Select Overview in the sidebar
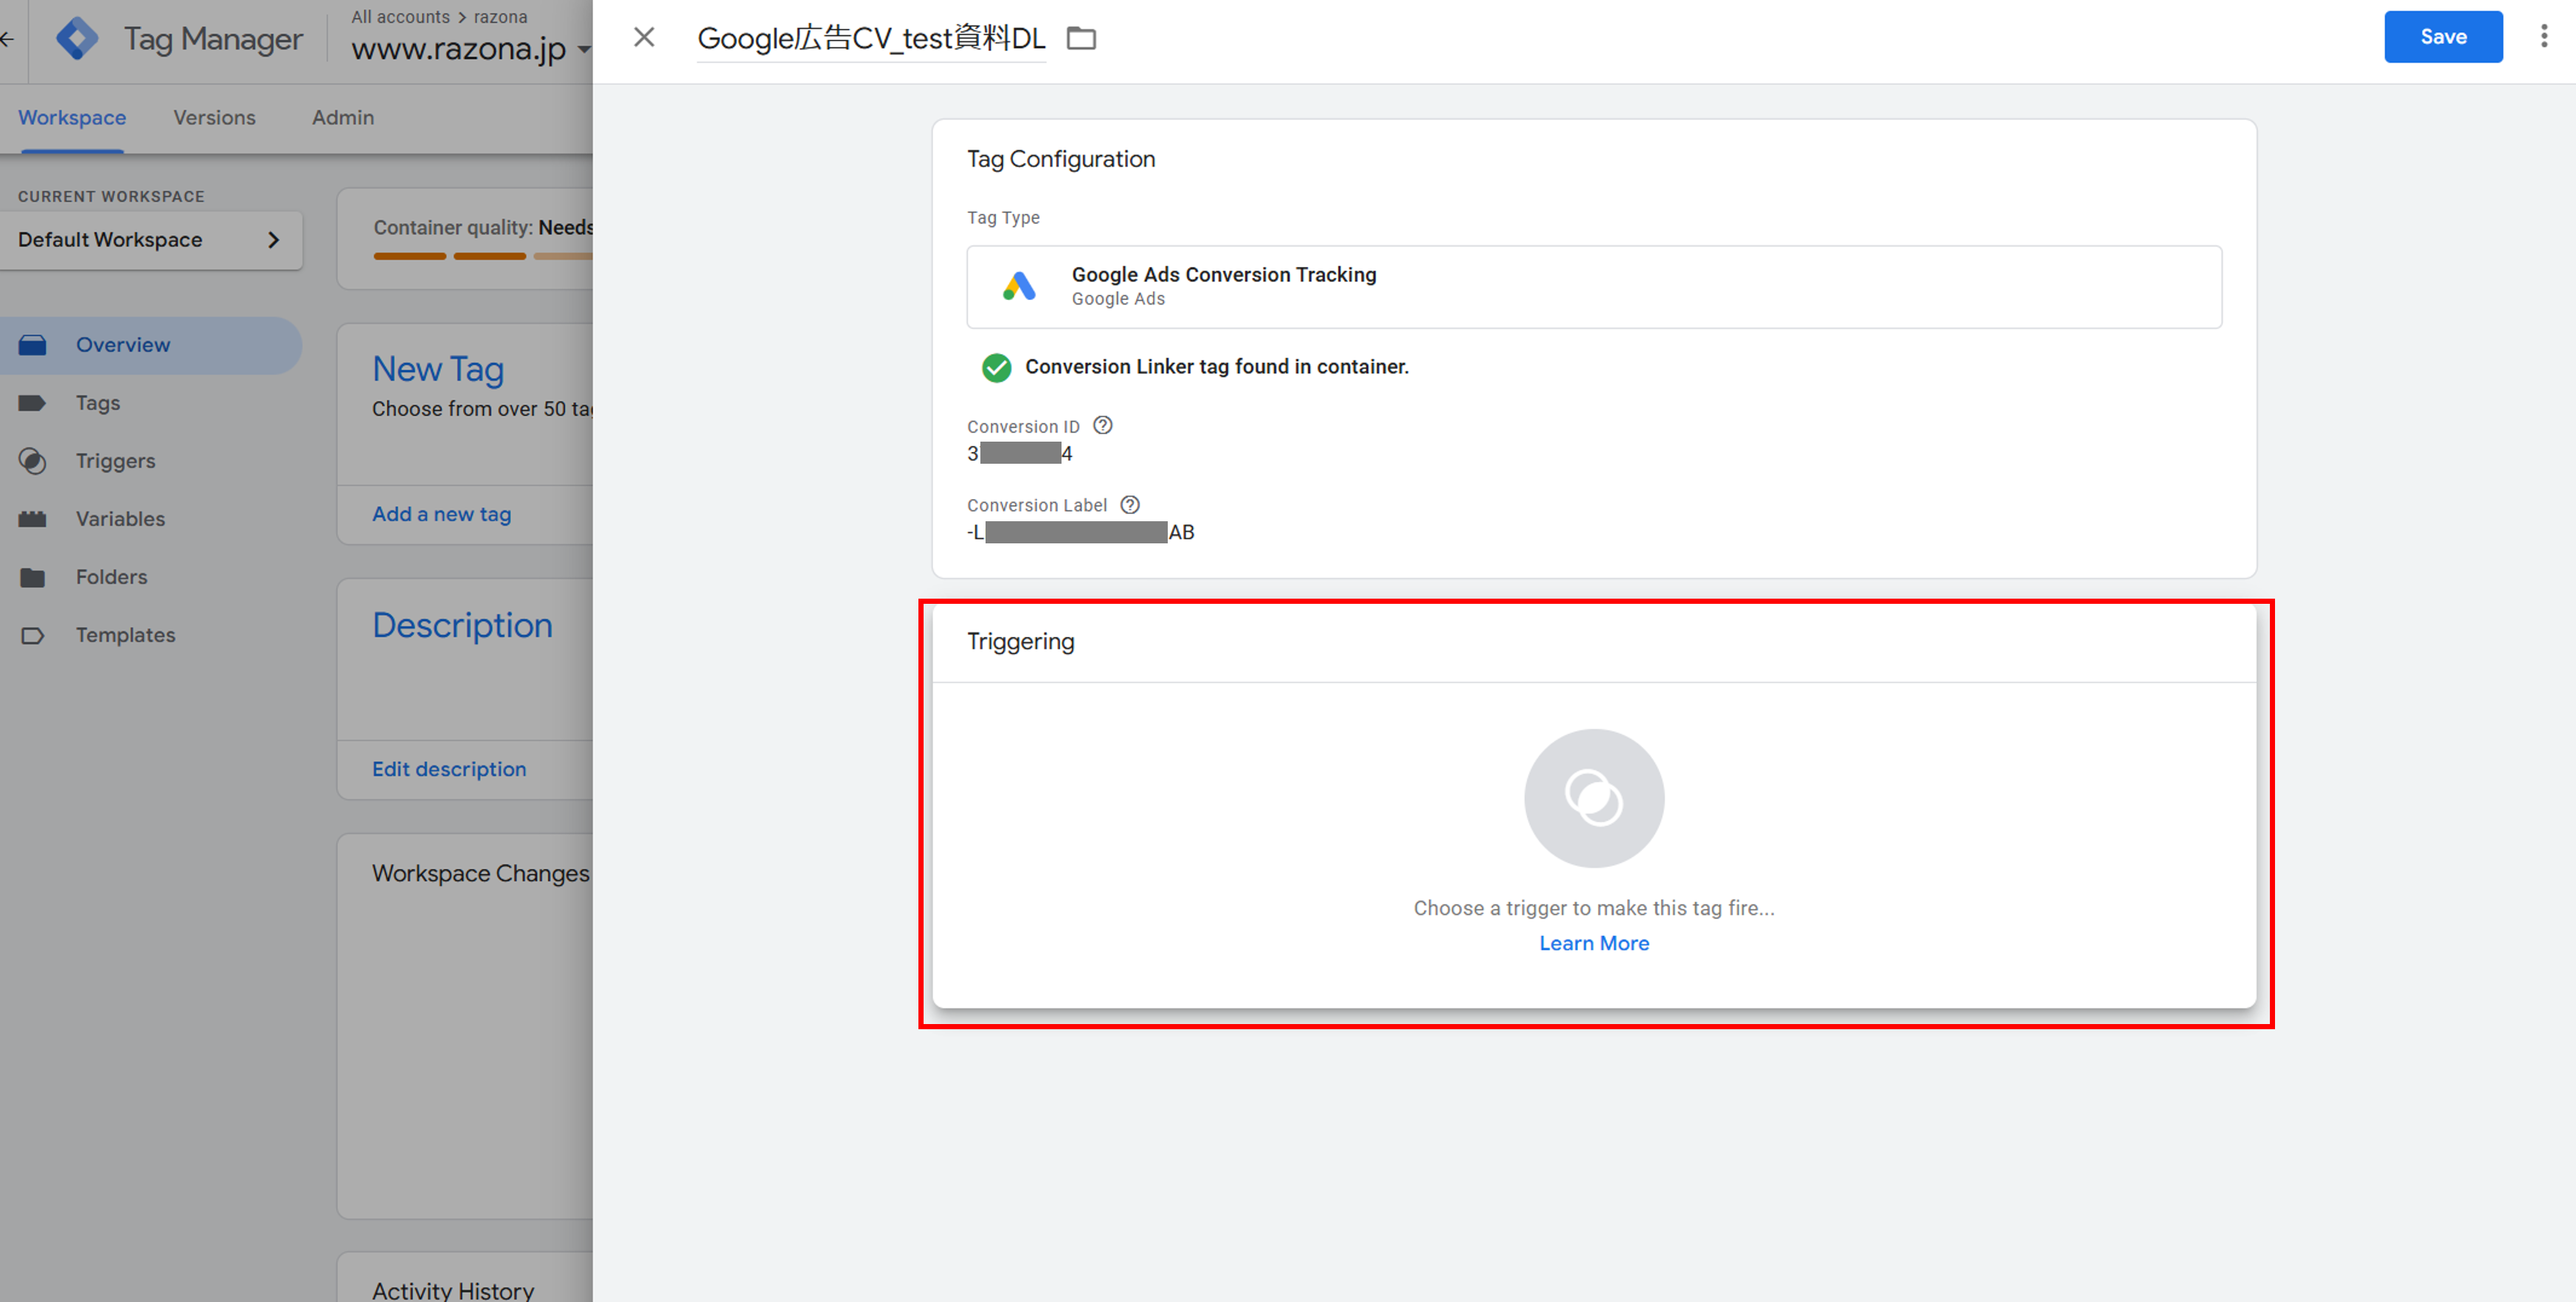This screenshot has width=2576, height=1302. [x=150, y=346]
